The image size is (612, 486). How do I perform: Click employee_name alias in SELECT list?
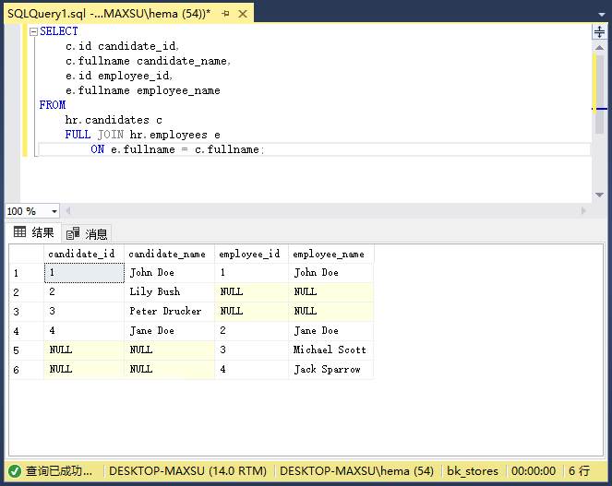(178, 91)
